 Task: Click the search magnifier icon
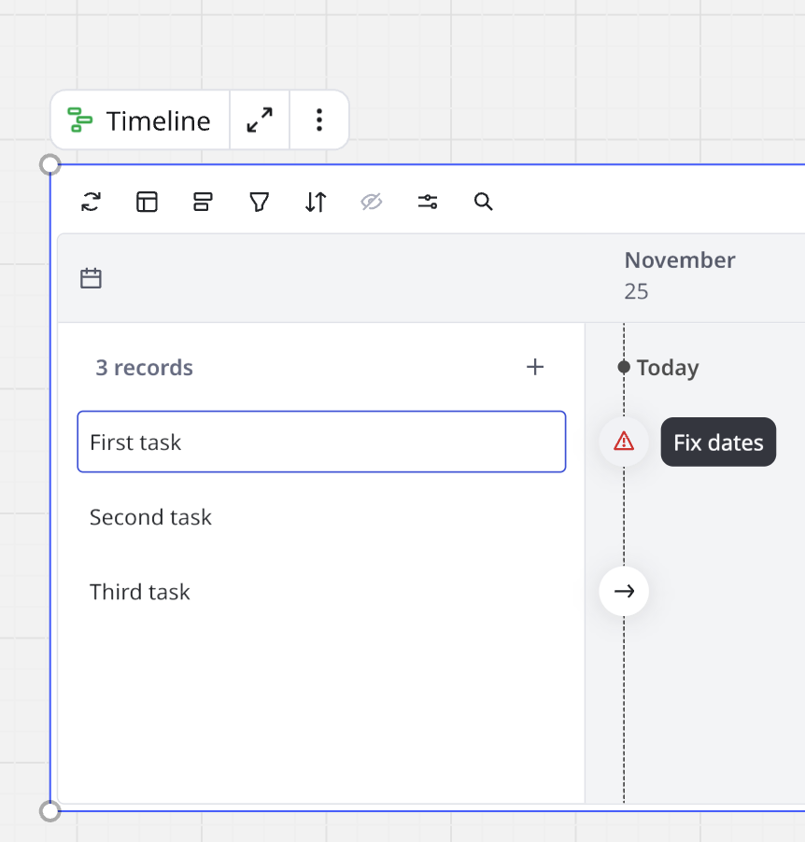[x=483, y=202]
